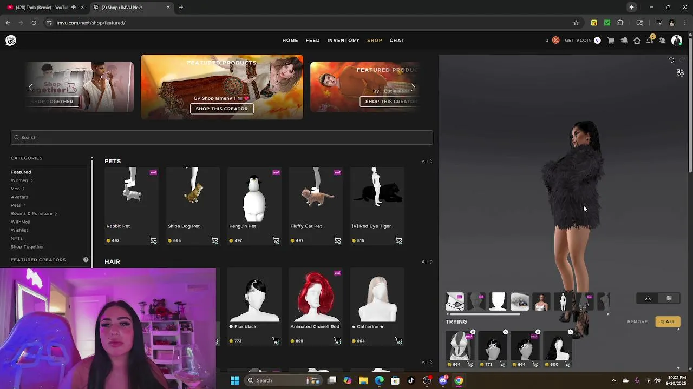Image resolution: width=693 pixels, height=389 pixels.
Task: Open the INVENTORY tab
Action: tap(343, 41)
